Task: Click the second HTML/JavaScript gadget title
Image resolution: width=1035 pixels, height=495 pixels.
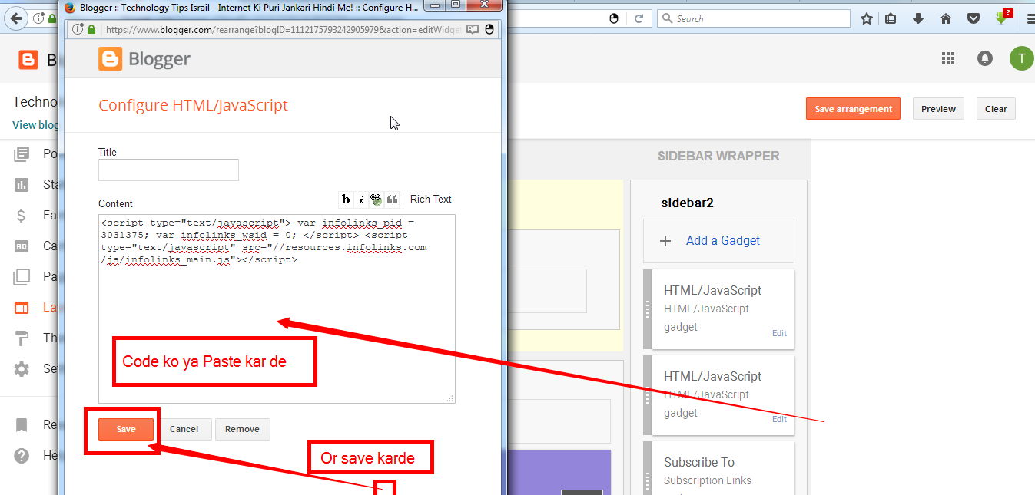Action: pos(712,376)
